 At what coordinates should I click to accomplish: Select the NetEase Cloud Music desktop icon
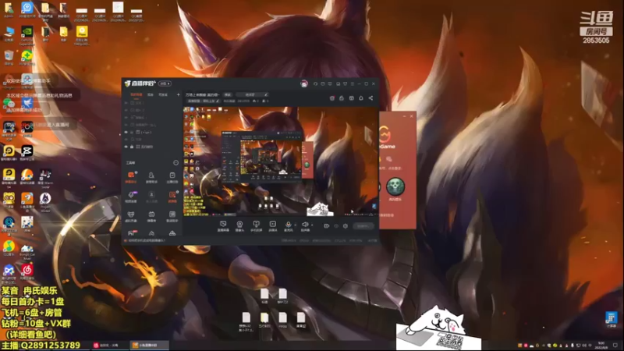coord(27,272)
